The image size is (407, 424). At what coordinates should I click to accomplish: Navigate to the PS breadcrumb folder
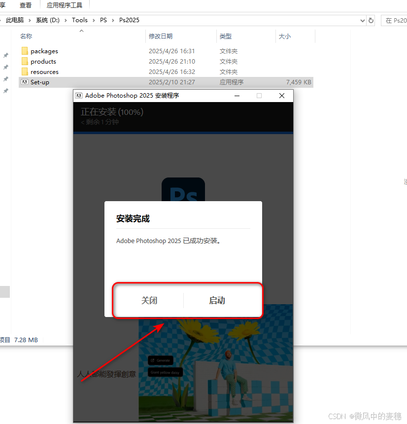tap(103, 20)
